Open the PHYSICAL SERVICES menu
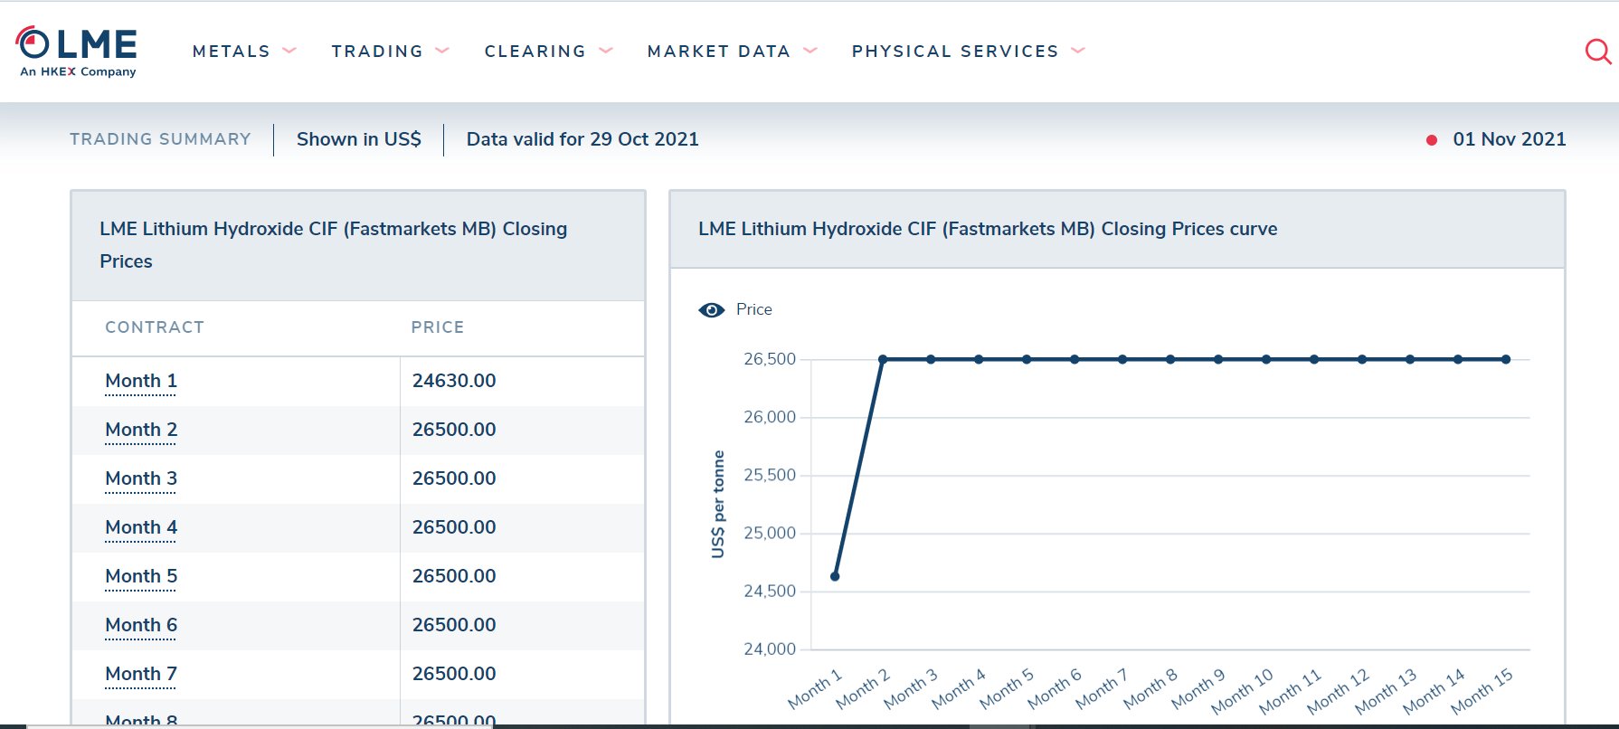The width and height of the screenshot is (1619, 729). point(955,52)
